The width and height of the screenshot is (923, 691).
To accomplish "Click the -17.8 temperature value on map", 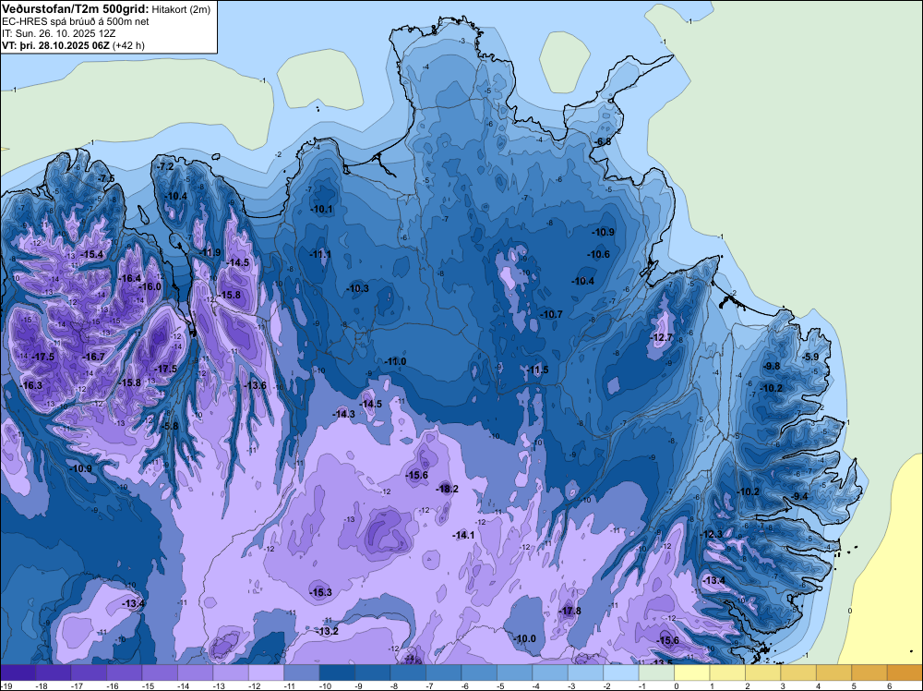I will (x=569, y=611).
